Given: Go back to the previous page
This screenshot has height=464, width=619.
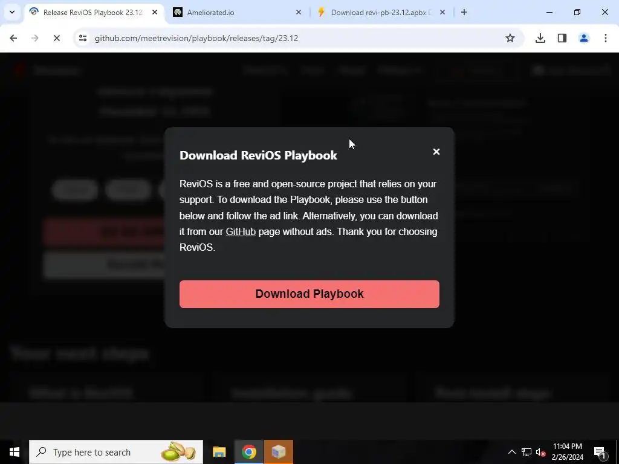Looking at the screenshot, I should 13,38.
